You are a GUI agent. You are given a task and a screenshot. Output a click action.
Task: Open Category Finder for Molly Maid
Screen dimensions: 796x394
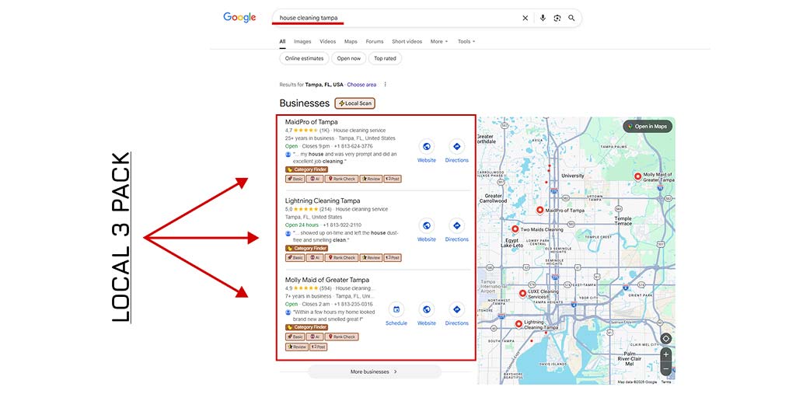tap(306, 327)
